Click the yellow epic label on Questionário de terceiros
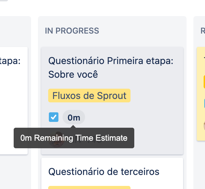 89,187
